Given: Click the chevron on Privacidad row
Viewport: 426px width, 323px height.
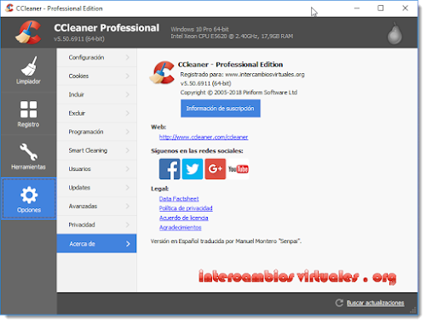Looking at the screenshot, I should point(128,224).
